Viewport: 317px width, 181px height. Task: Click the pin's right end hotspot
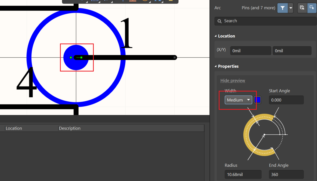click(x=175, y=57)
